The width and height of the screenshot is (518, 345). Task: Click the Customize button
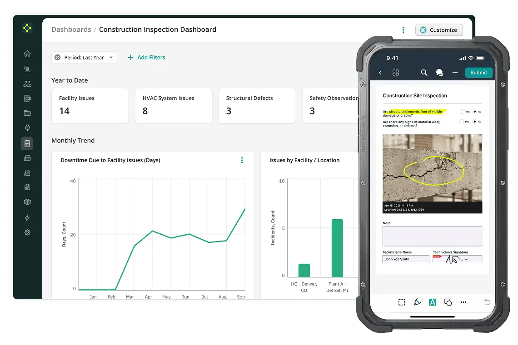pyautogui.click(x=438, y=30)
